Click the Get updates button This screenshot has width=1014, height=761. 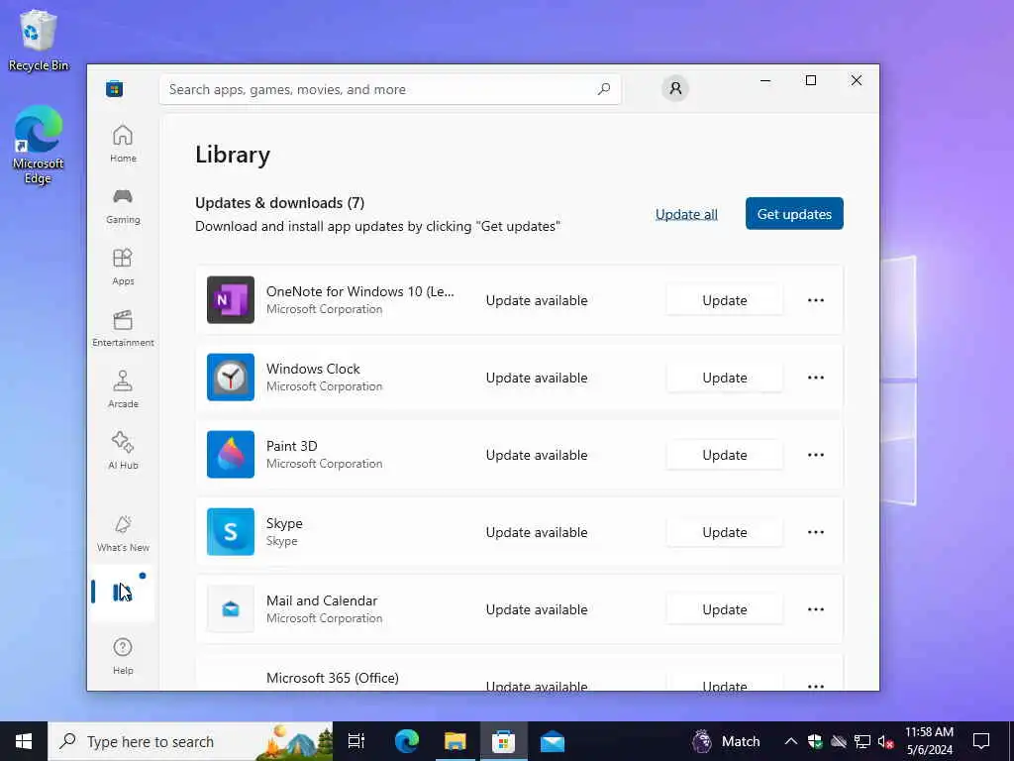pos(794,214)
